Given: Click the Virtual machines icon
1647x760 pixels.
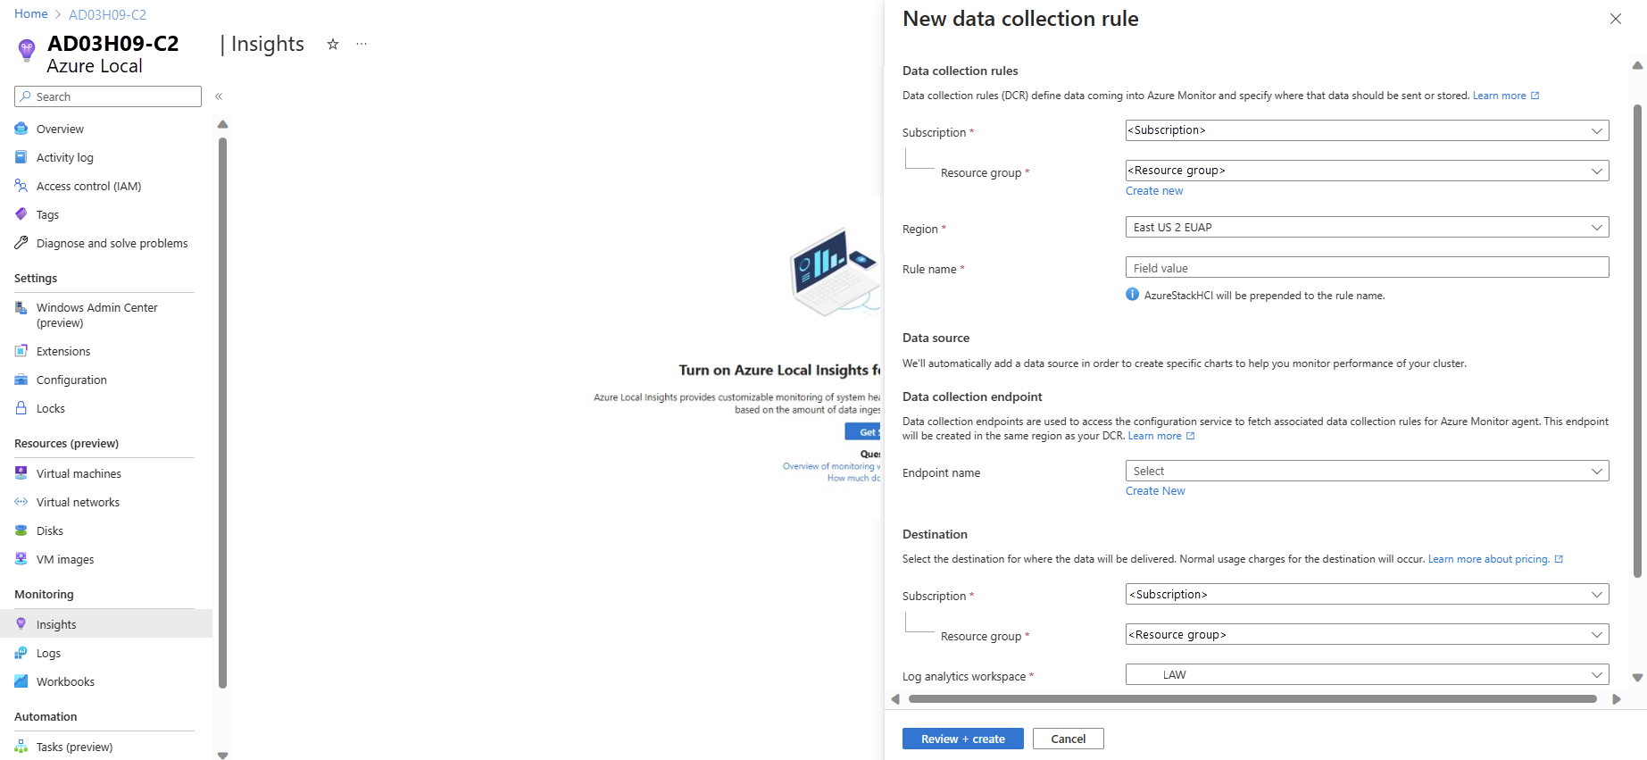Looking at the screenshot, I should (21, 473).
